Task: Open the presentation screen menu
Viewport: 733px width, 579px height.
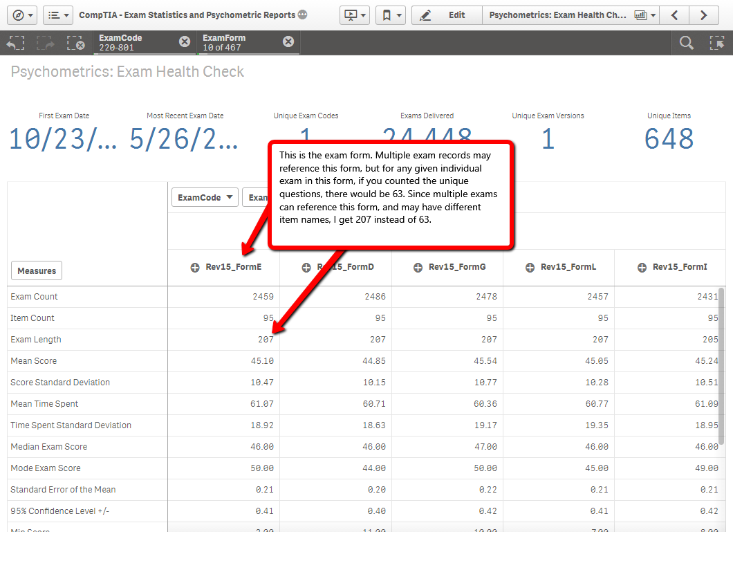Action: (x=355, y=15)
